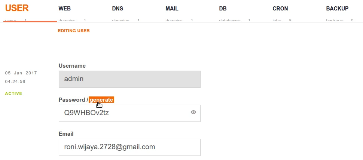Open the CRON tab

(x=280, y=8)
